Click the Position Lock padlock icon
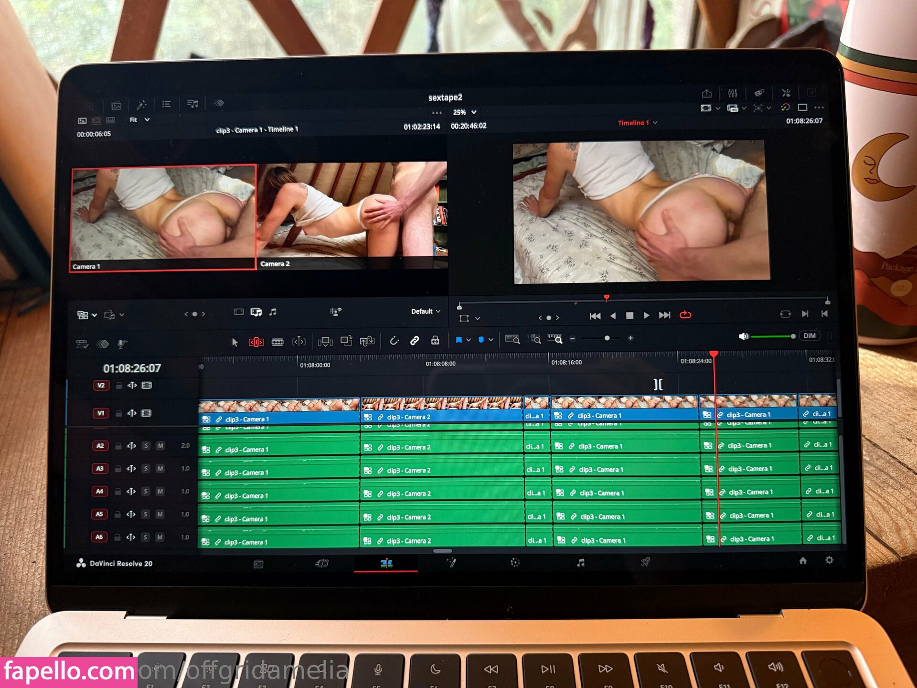The image size is (917, 688). click(x=435, y=341)
